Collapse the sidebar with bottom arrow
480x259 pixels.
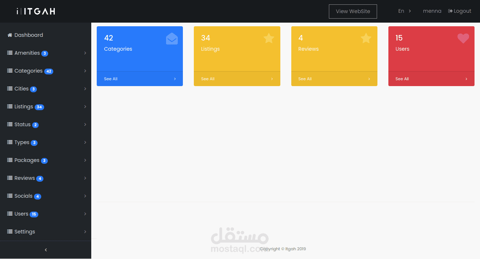click(46, 250)
